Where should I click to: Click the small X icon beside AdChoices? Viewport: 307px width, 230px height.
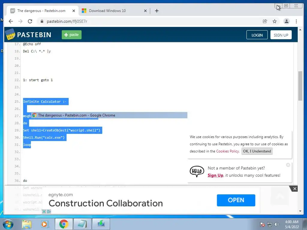(x=44, y=211)
